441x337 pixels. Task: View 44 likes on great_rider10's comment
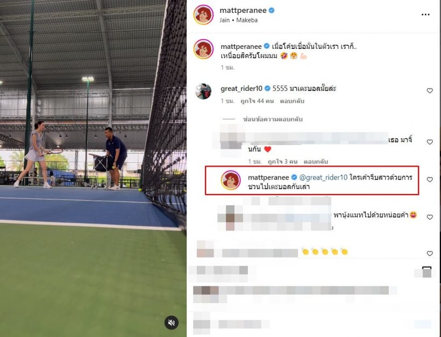pos(257,101)
